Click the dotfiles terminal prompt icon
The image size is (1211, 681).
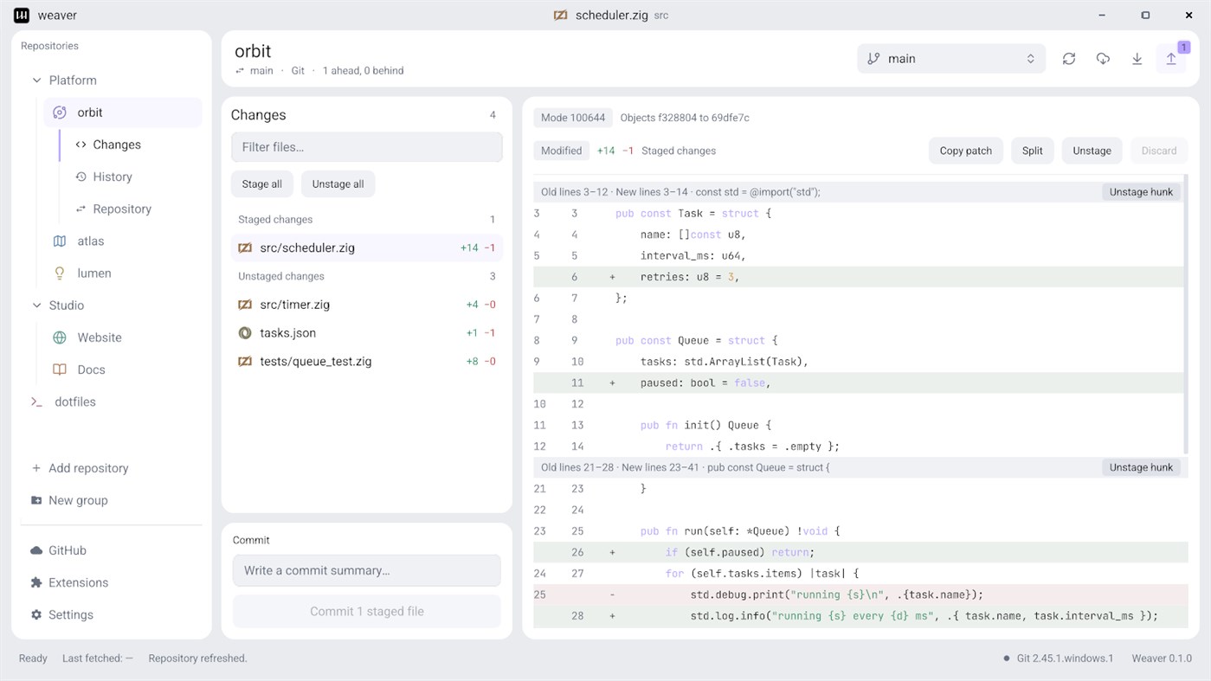36,402
